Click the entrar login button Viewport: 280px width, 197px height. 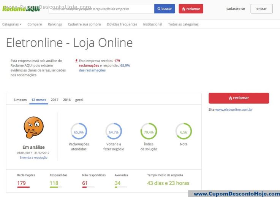coord(262,9)
